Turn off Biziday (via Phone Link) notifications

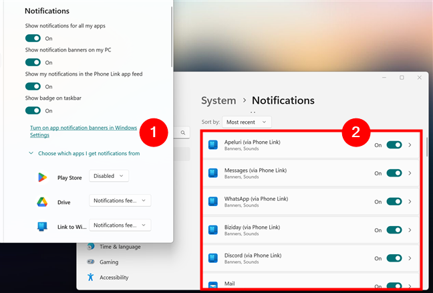pos(394,230)
